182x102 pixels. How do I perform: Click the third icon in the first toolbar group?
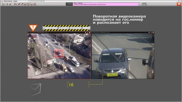point(10,4)
